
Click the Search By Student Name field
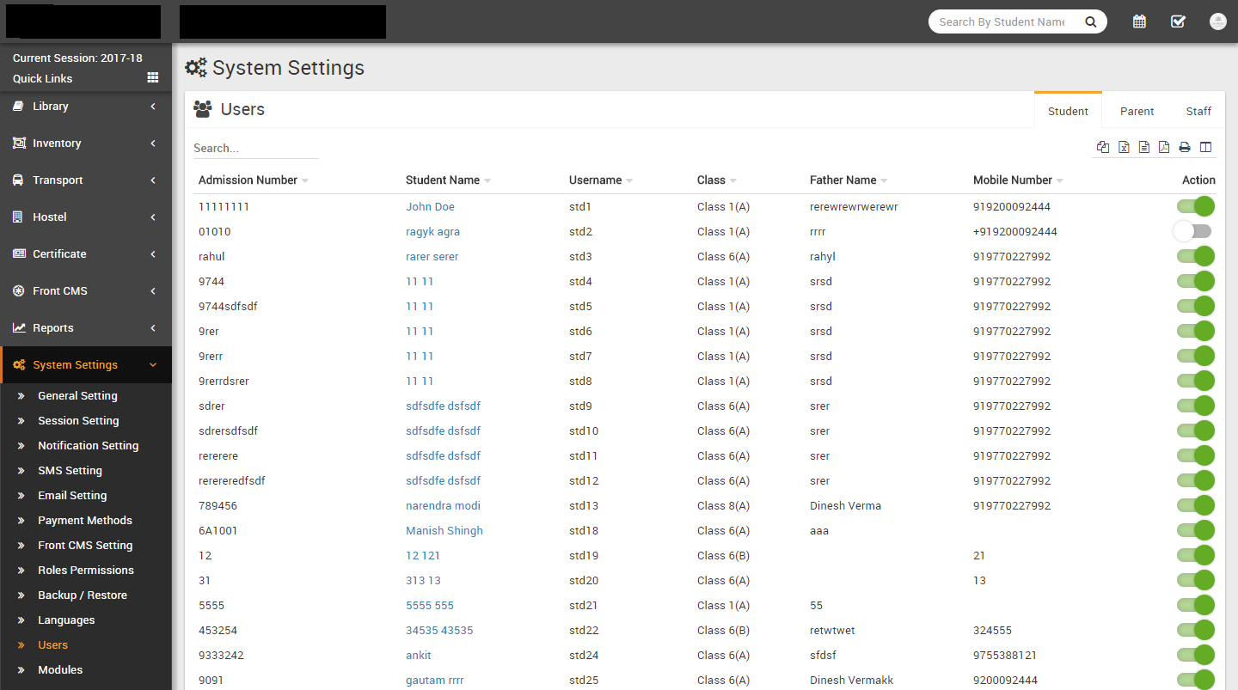[1002, 22]
